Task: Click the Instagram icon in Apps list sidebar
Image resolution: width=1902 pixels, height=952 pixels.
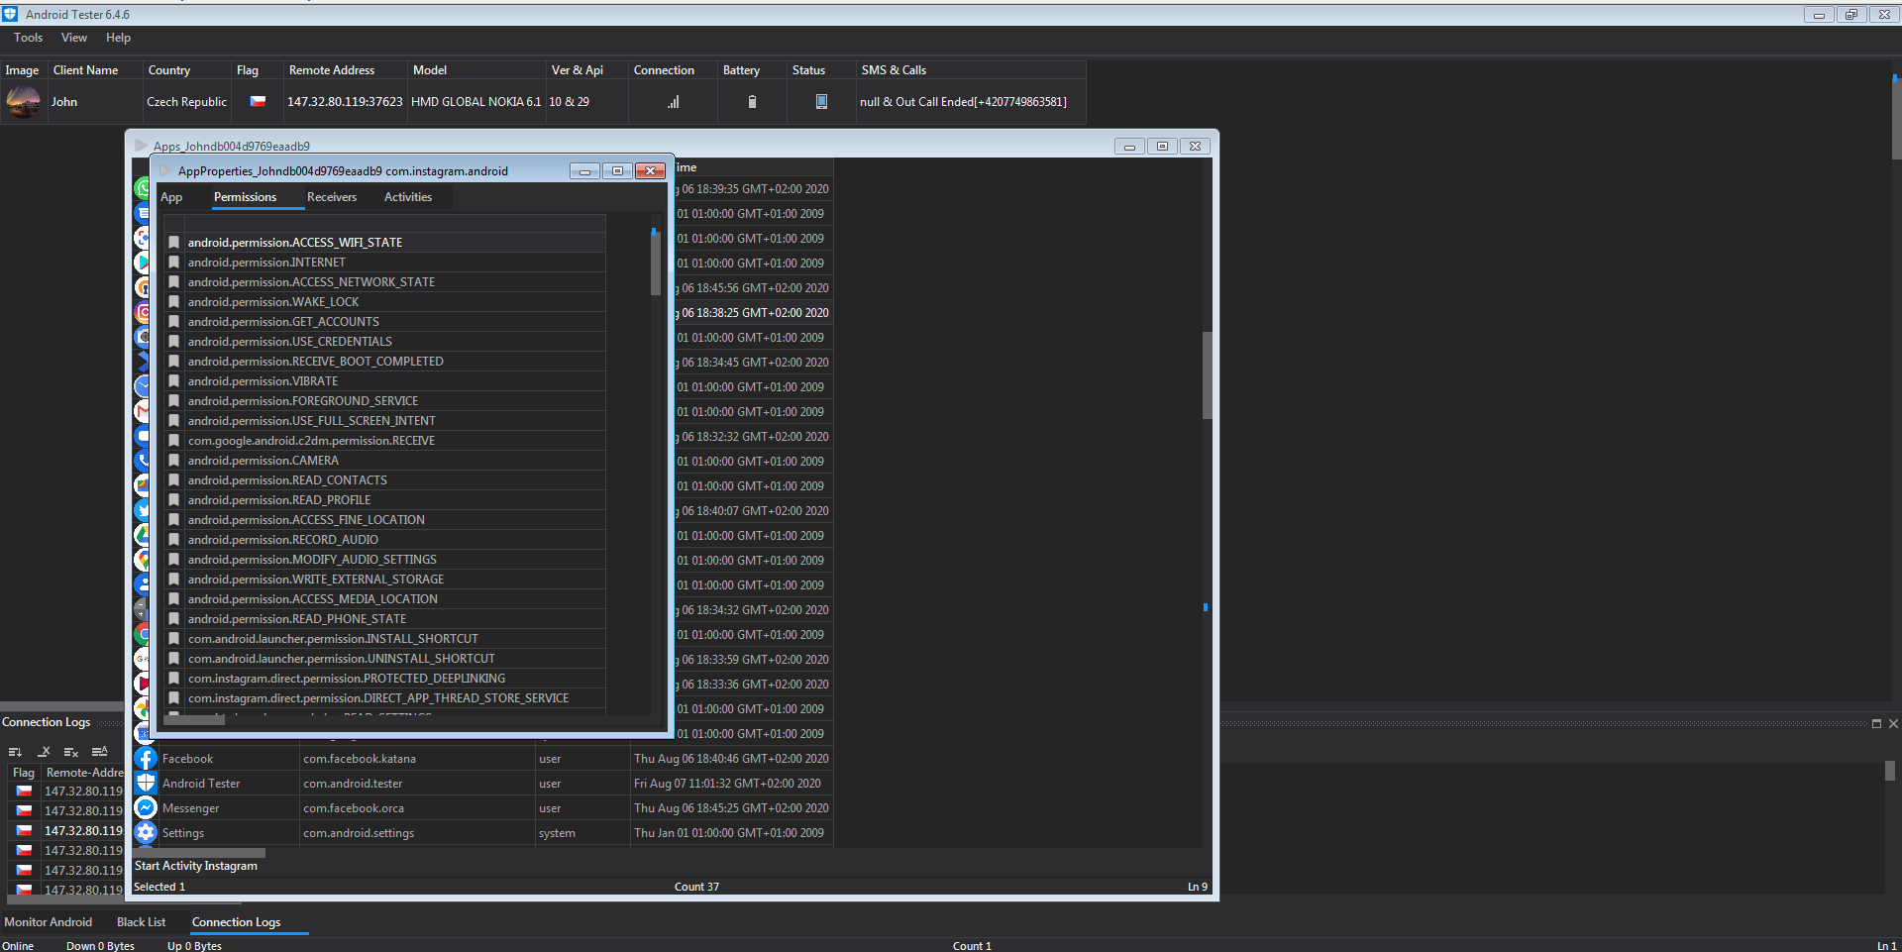Action: (143, 312)
